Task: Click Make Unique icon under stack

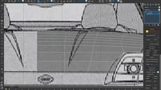Action: (x=153, y=25)
